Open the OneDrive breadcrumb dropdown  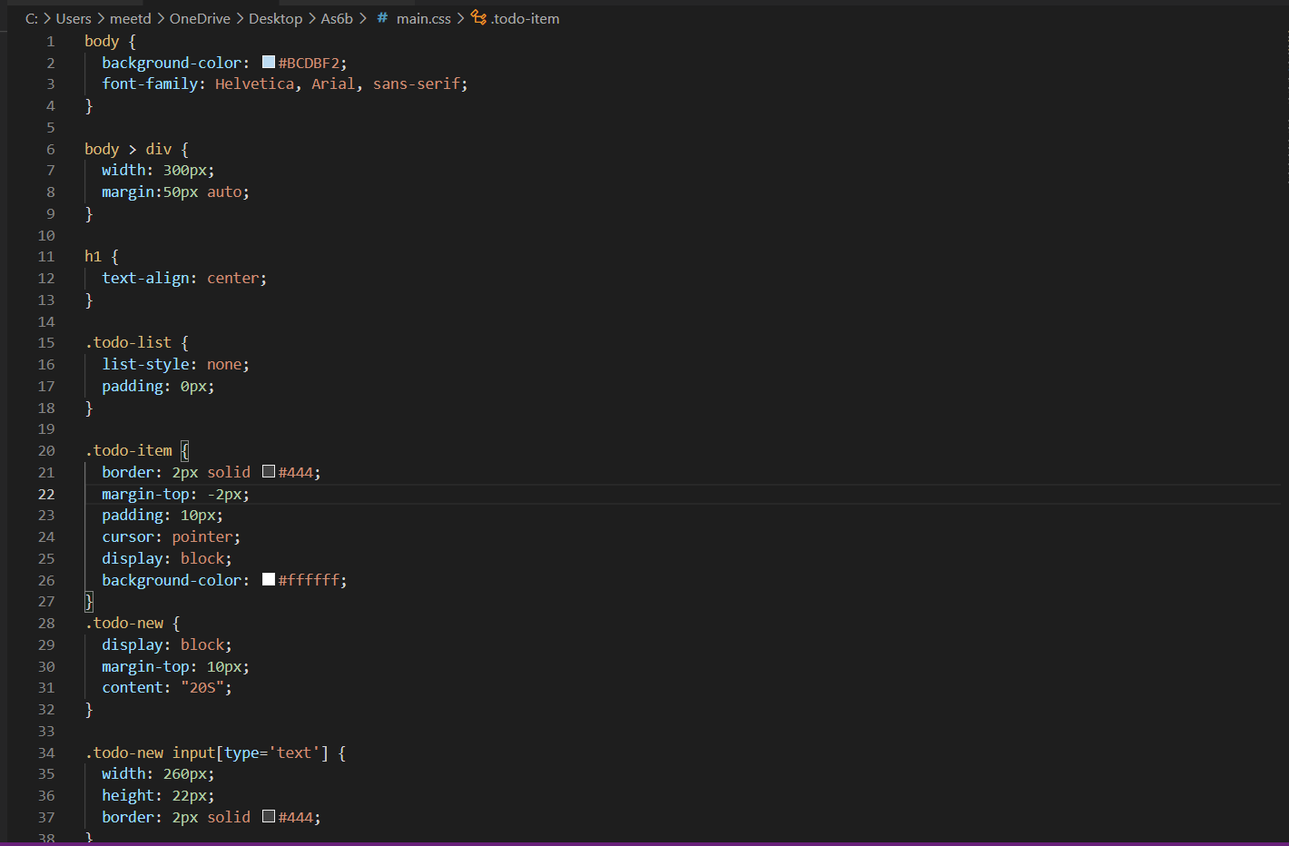coord(200,18)
